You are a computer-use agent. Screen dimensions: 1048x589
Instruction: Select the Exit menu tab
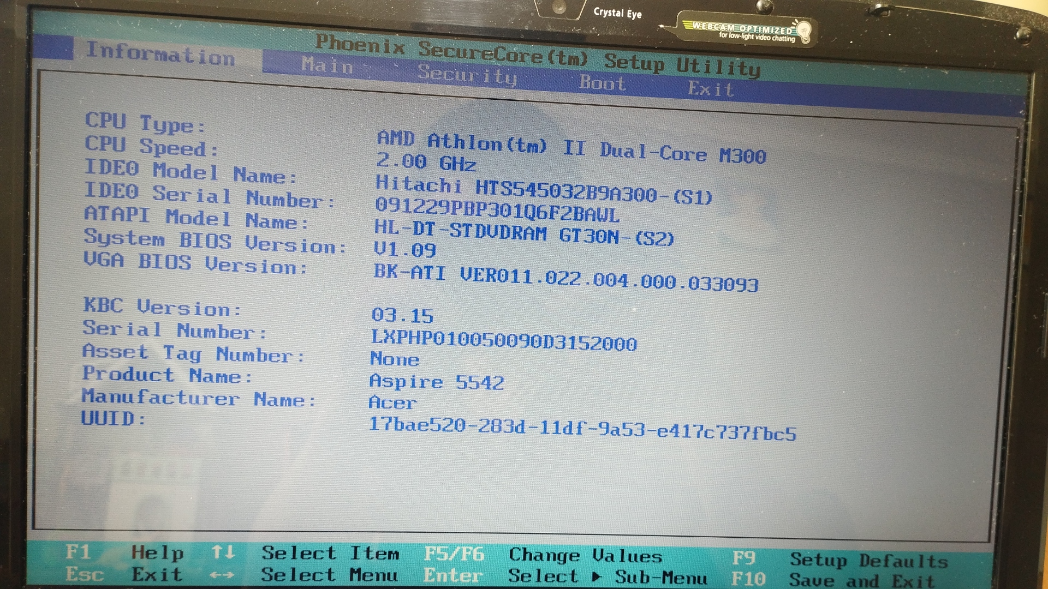pos(711,89)
